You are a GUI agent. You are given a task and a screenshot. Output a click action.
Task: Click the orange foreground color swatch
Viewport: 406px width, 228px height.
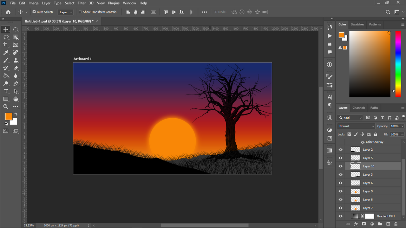pyautogui.click(x=9, y=116)
